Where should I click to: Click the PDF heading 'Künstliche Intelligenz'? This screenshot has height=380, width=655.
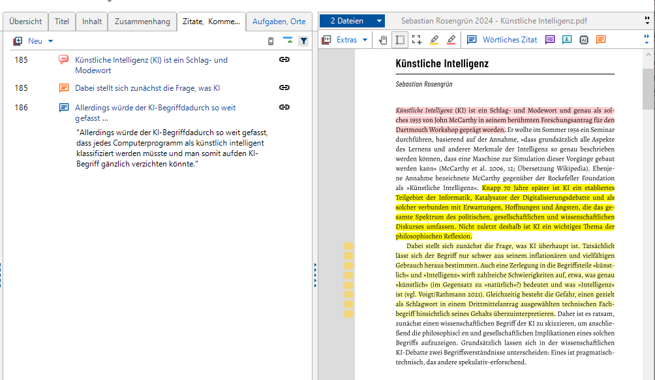click(x=442, y=63)
